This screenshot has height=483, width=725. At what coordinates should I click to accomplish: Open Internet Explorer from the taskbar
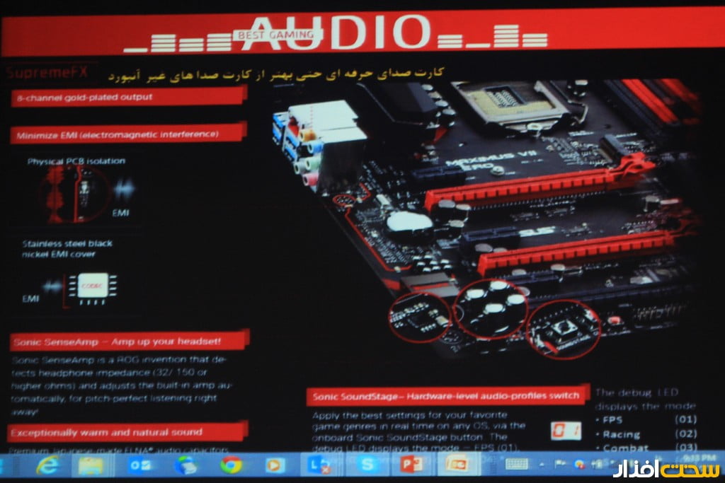[x=48, y=465]
